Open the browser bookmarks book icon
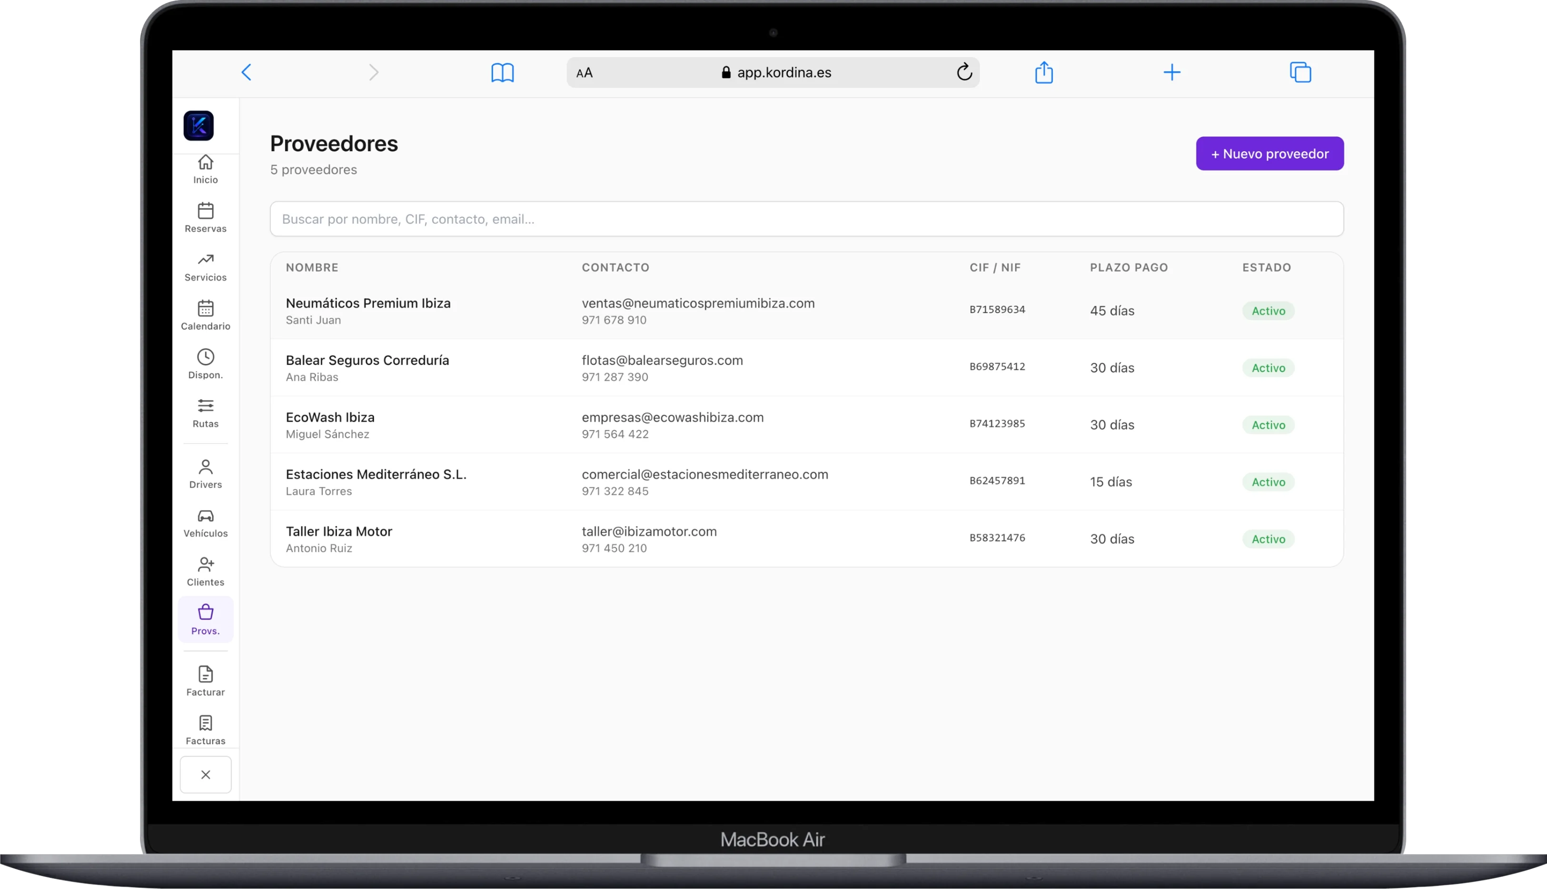The width and height of the screenshot is (1547, 889). click(x=503, y=73)
